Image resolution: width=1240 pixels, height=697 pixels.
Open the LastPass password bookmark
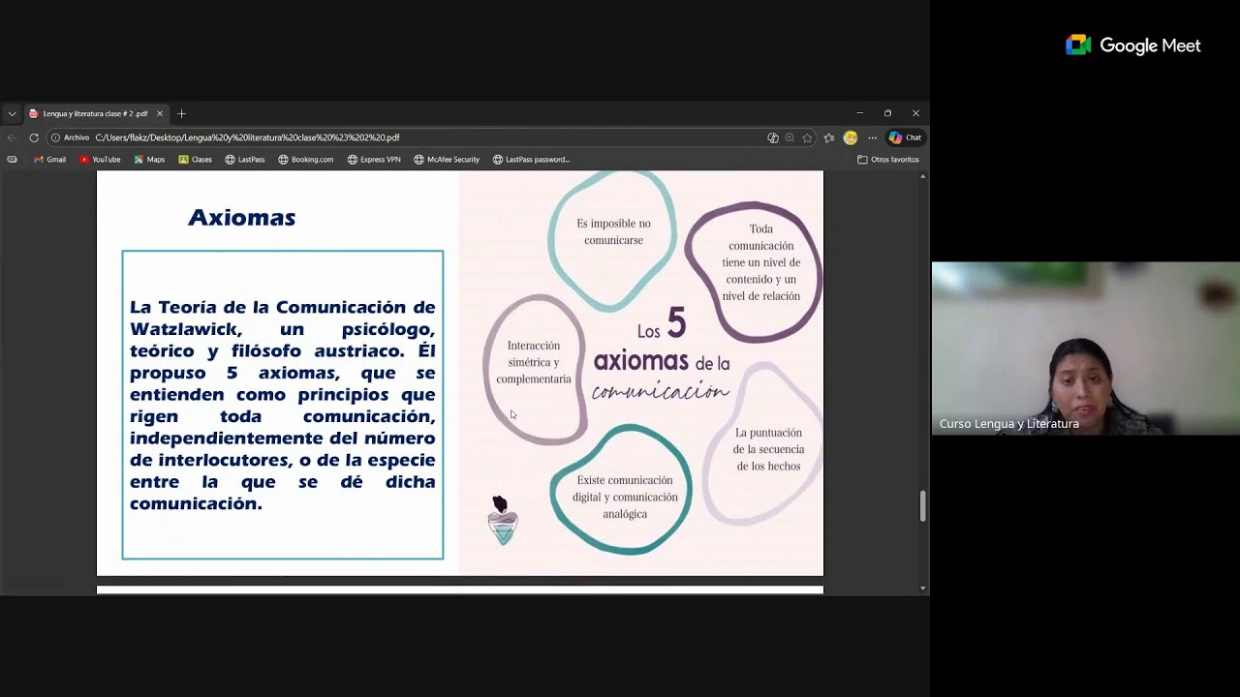tap(532, 160)
